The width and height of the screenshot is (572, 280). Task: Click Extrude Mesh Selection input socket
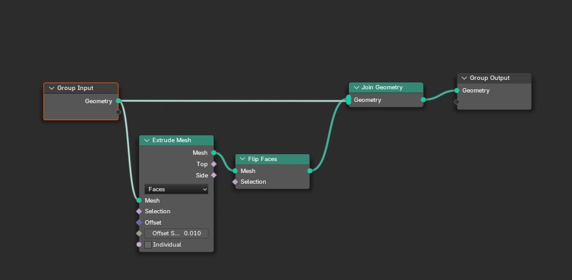point(139,211)
